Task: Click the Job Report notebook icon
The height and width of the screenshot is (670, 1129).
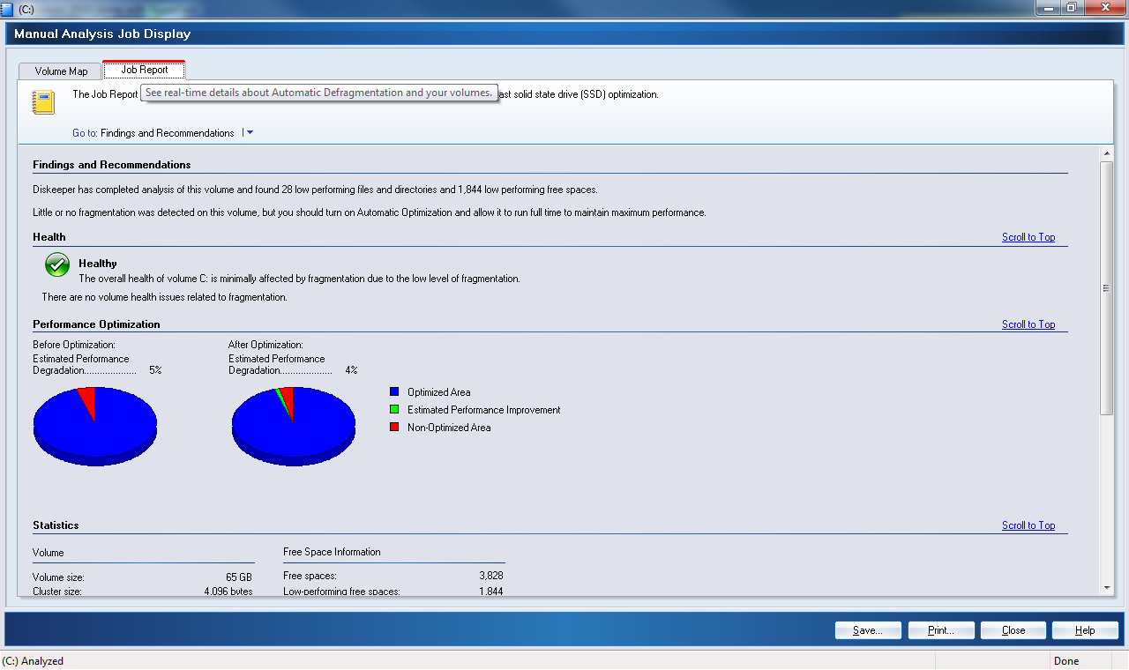Action: click(43, 102)
